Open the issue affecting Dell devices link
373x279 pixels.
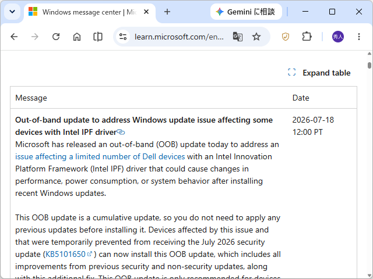tap(100, 156)
